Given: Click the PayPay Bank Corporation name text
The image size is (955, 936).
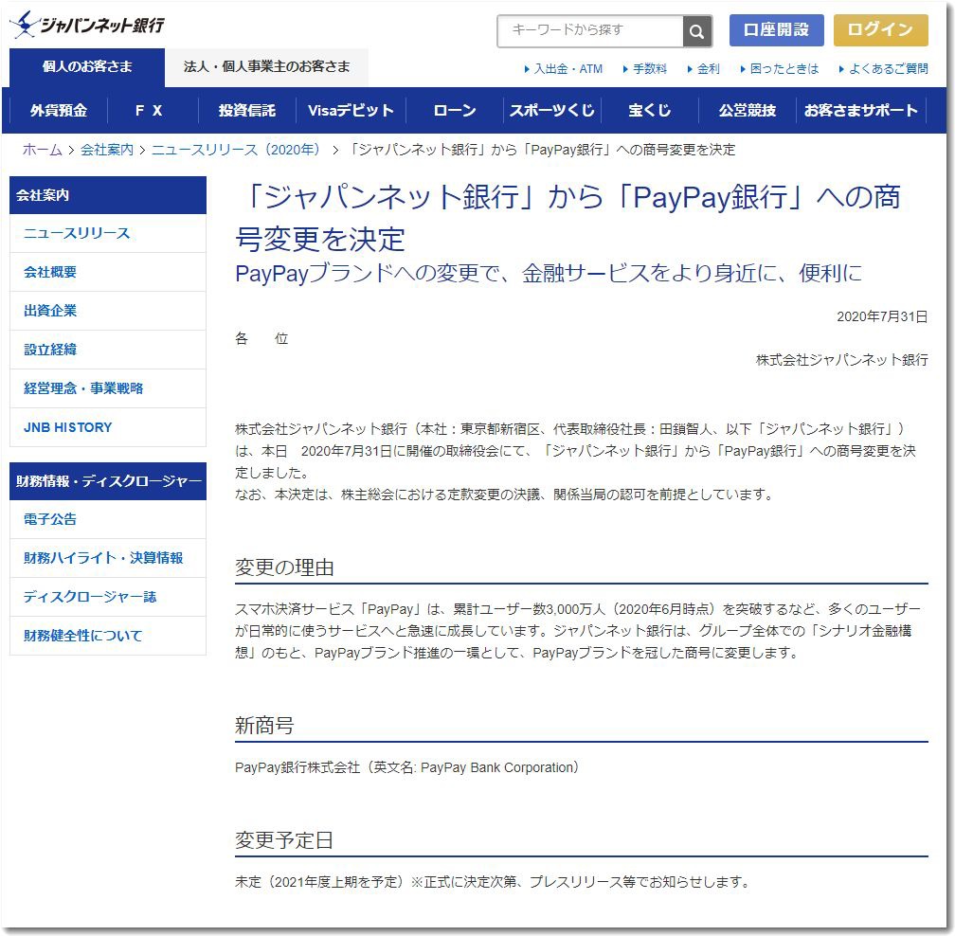Looking at the screenshot, I should click(497, 768).
